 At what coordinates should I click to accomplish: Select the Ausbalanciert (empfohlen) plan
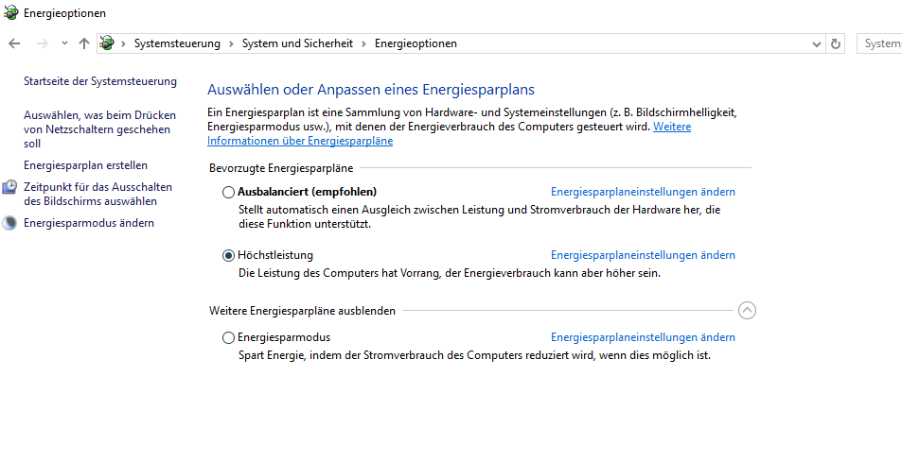(228, 192)
